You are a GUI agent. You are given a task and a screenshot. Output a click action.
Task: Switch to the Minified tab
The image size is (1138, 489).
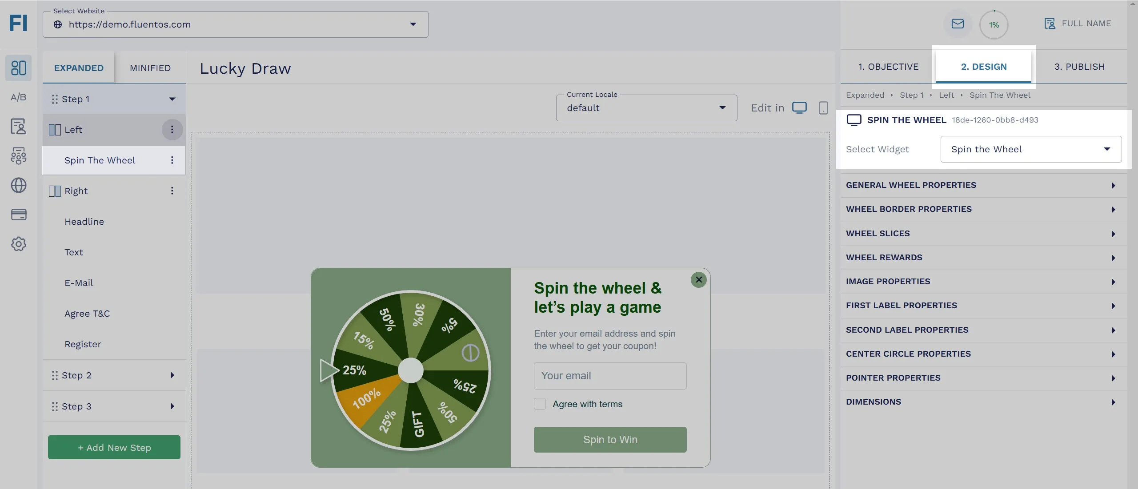click(x=150, y=68)
